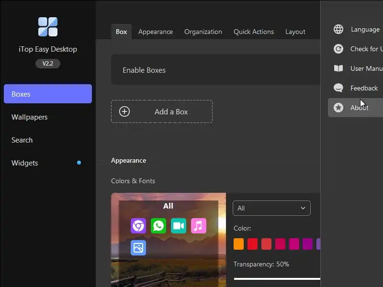Choose the magenta color swatch
383x287 pixels.
point(294,244)
